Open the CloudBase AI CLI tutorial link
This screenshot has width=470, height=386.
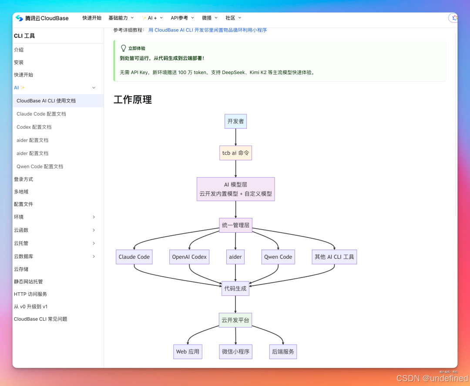pos(208,30)
